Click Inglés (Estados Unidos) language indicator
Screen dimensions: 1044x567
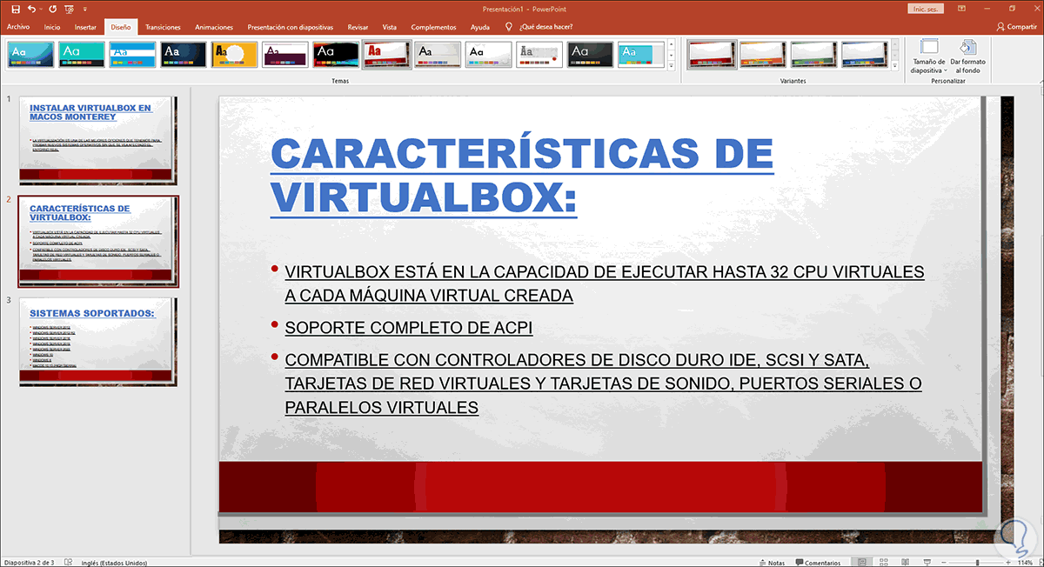click(114, 562)
